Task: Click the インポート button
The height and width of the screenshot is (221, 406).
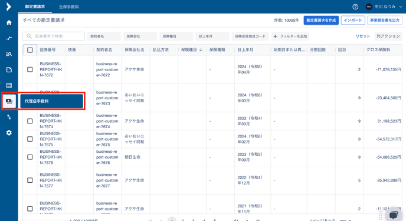Action: (353, 20)
